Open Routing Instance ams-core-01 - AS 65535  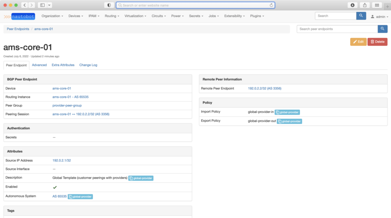70,97
